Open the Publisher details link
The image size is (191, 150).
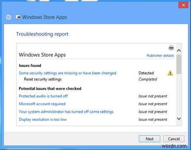[x=160, y=55]
